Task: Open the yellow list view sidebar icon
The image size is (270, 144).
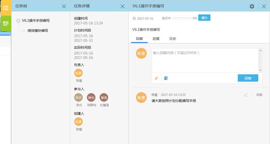Action: click(x=6, y=8)
